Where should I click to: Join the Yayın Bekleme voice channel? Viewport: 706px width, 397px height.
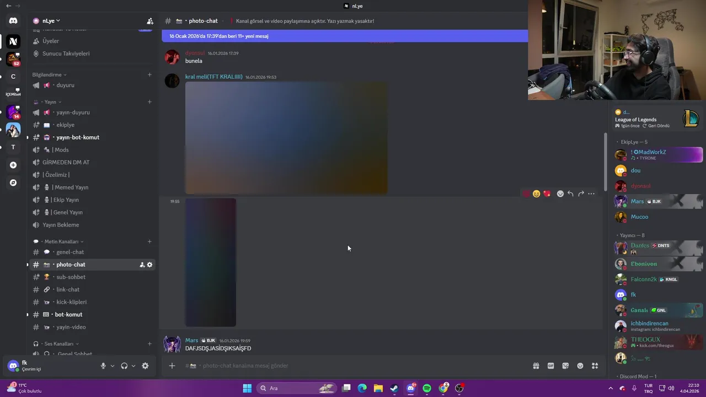pyautogui.click(x=92, y=225)
